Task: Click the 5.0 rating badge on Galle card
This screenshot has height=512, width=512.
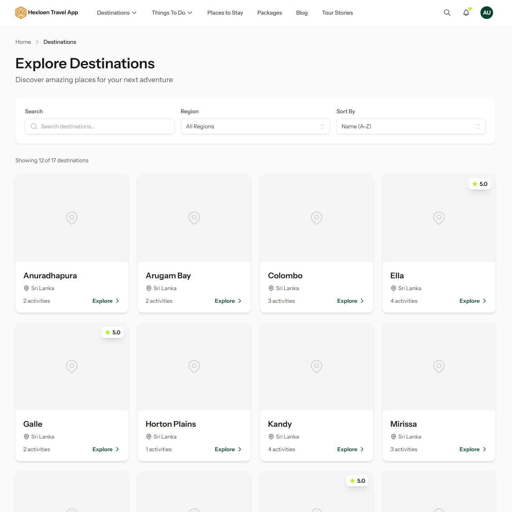Action: (113, 332)
